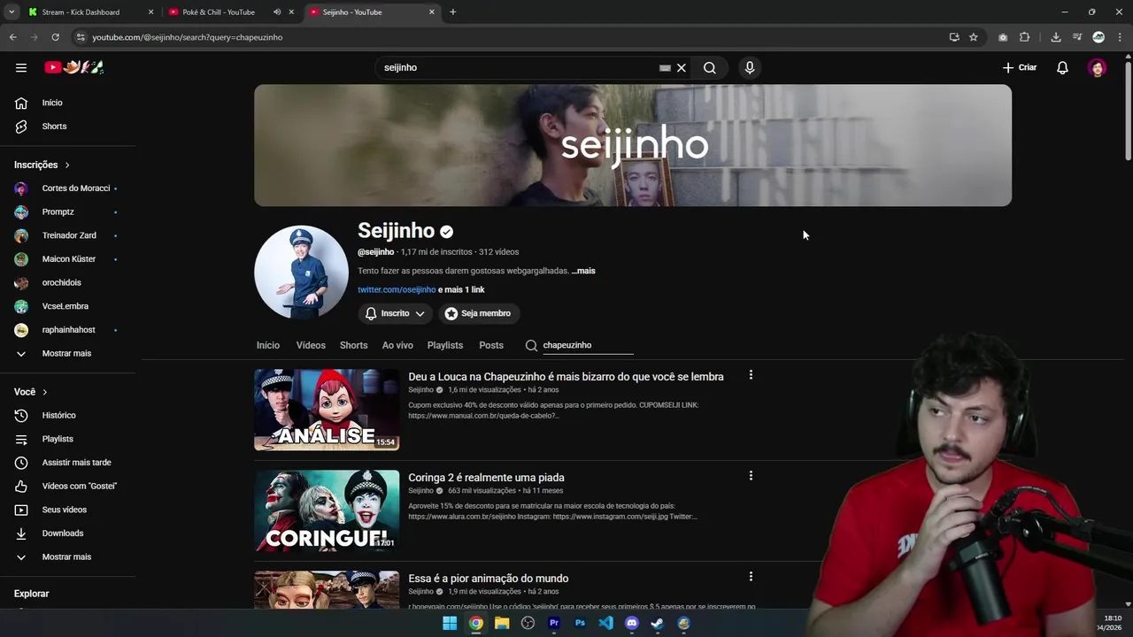This screenshot has height=637, width=1133.
Task: Switch to channel Início tab
Action: (x=268, y=345)
